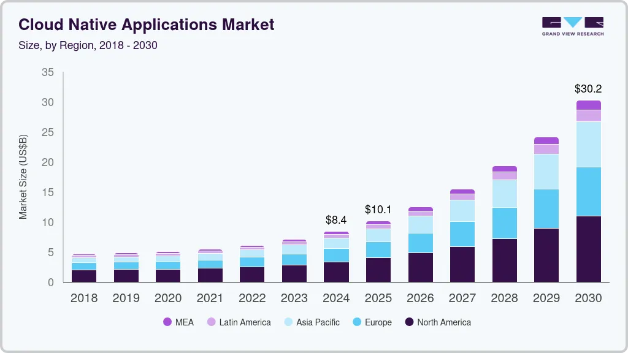Toggle the MEA legend circle
Screen dimensions: 628x353
(167, 322)
